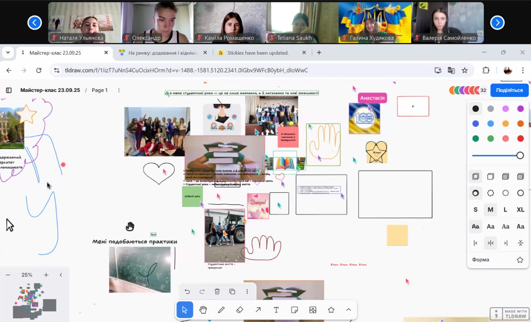
Task: Select the Eraser tool
Action: 239,310
